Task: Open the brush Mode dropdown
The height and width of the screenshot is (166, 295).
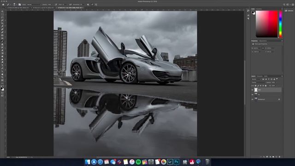Action: 34,5
